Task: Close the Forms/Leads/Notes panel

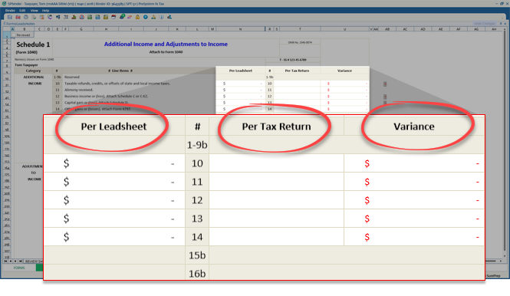Action: pyautogui.click(x=505, y=24)
